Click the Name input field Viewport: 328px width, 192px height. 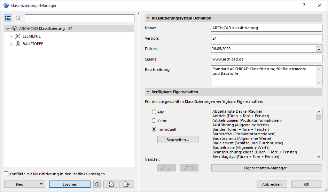(266, 28)
